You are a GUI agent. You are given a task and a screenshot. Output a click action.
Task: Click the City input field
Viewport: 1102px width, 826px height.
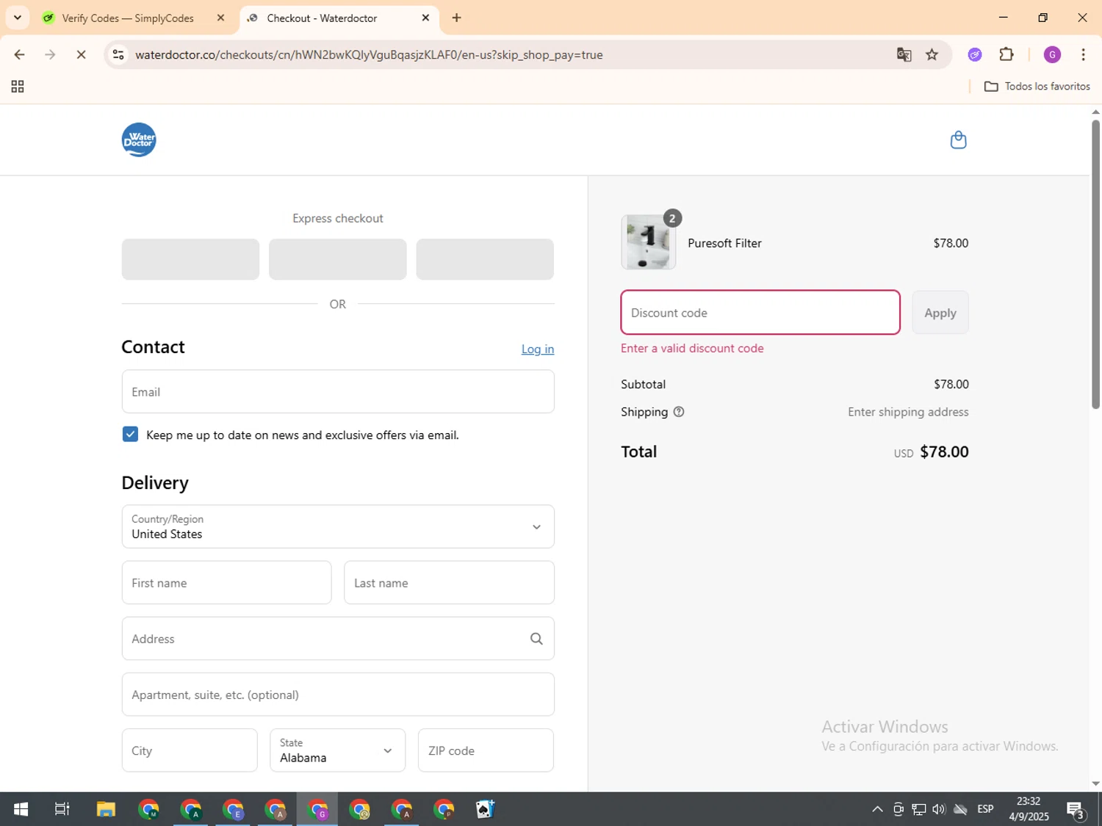tap(190, 750)
